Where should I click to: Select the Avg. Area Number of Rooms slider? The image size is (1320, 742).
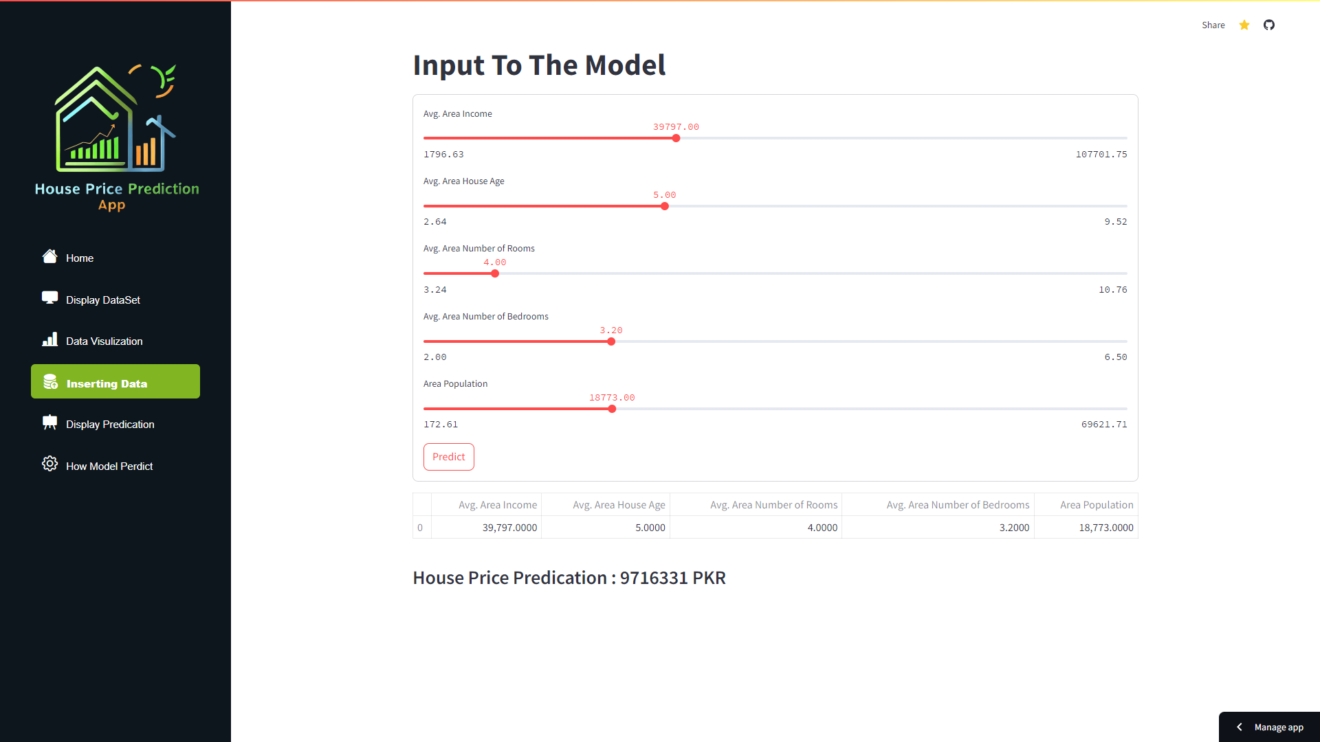coord(494,273)
